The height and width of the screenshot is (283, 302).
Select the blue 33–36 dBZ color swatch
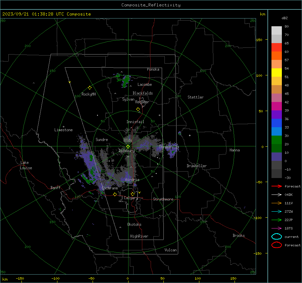(276, 123)
